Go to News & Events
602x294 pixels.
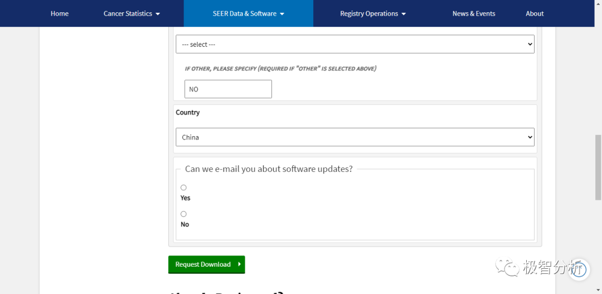474,13
